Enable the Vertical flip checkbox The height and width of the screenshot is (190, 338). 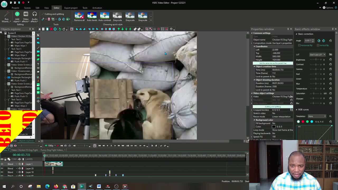pos(318,45)
